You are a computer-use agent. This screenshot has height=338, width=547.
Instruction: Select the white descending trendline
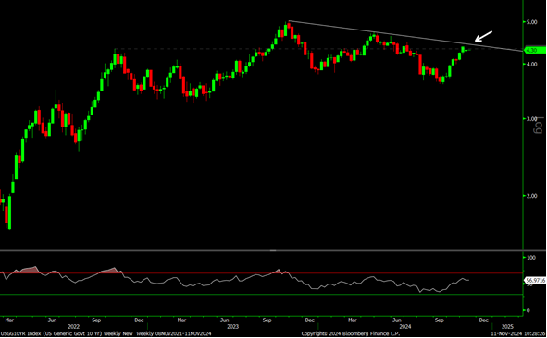(406, 36)
